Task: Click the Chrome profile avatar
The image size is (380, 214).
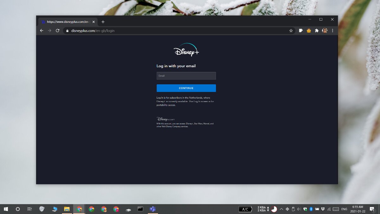Action: point(324,30)
